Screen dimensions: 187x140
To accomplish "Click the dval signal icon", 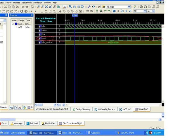I will 40,38.
